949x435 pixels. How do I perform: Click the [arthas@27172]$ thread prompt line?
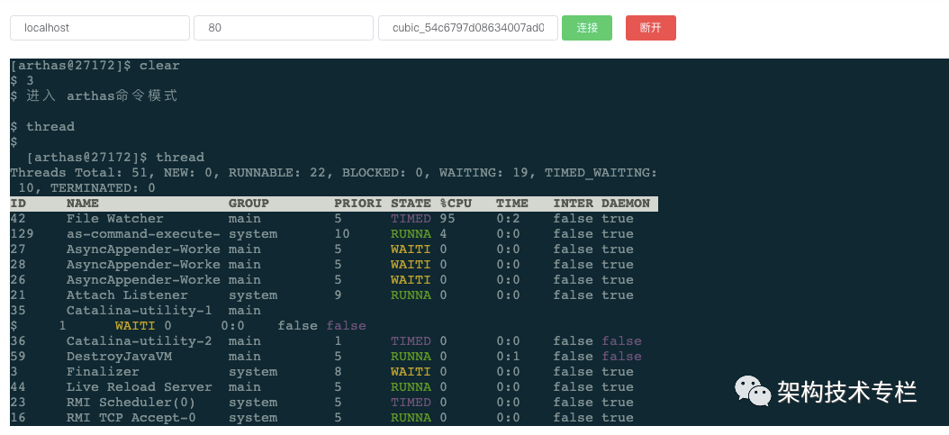pos(115,158)
